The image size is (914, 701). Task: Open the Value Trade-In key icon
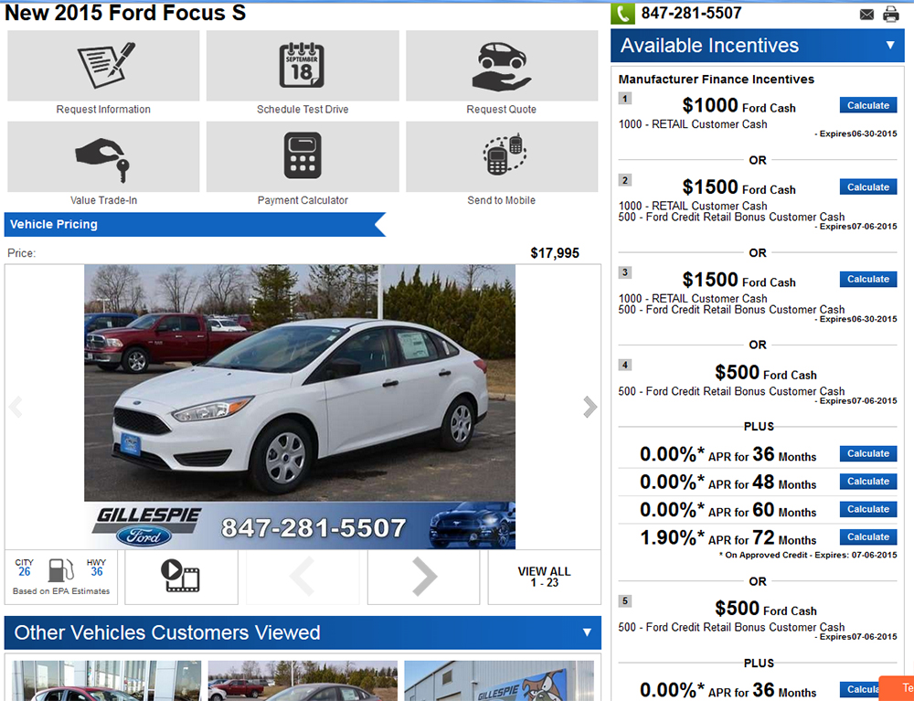pyautogui.click(x=102, y=159)
